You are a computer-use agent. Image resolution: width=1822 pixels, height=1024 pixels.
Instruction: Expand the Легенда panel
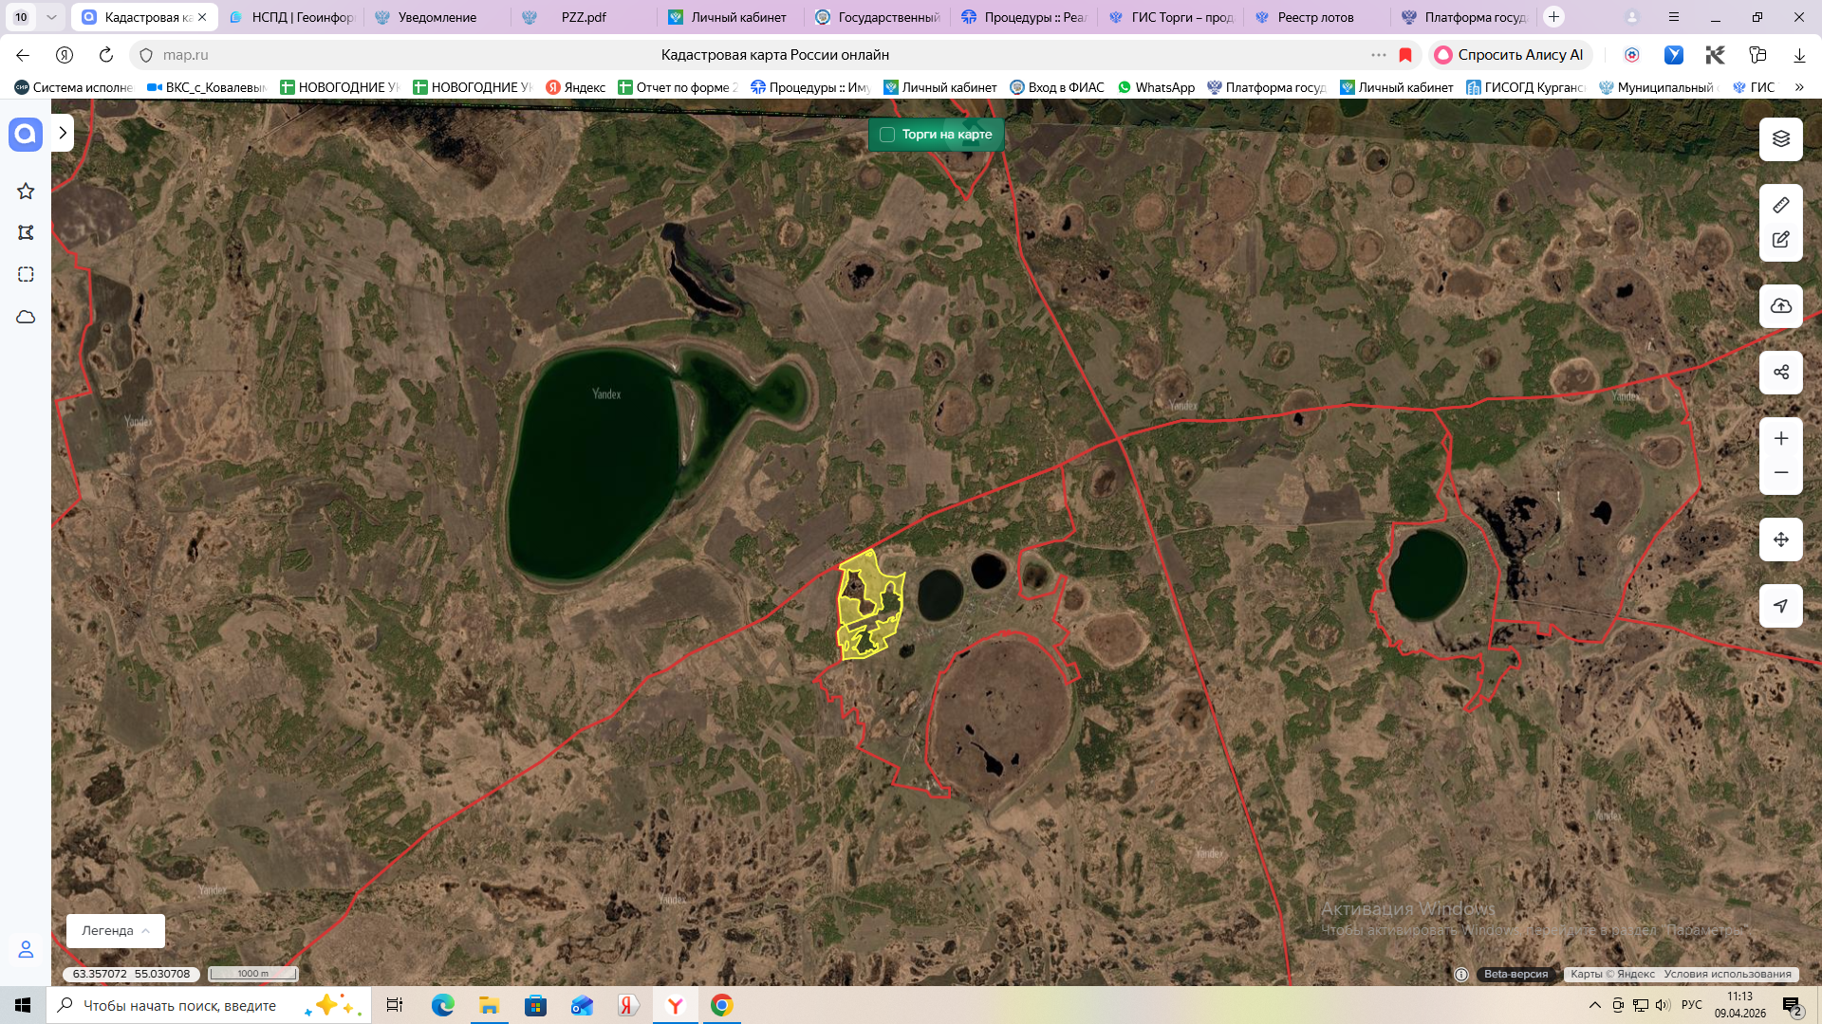116,931
